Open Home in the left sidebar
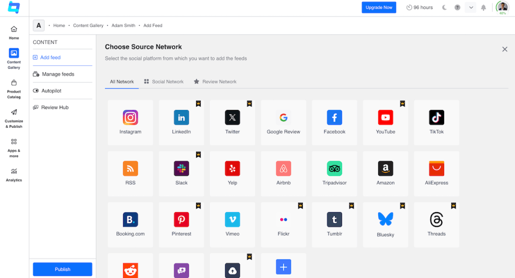515x278 pixels. point(14,33)
